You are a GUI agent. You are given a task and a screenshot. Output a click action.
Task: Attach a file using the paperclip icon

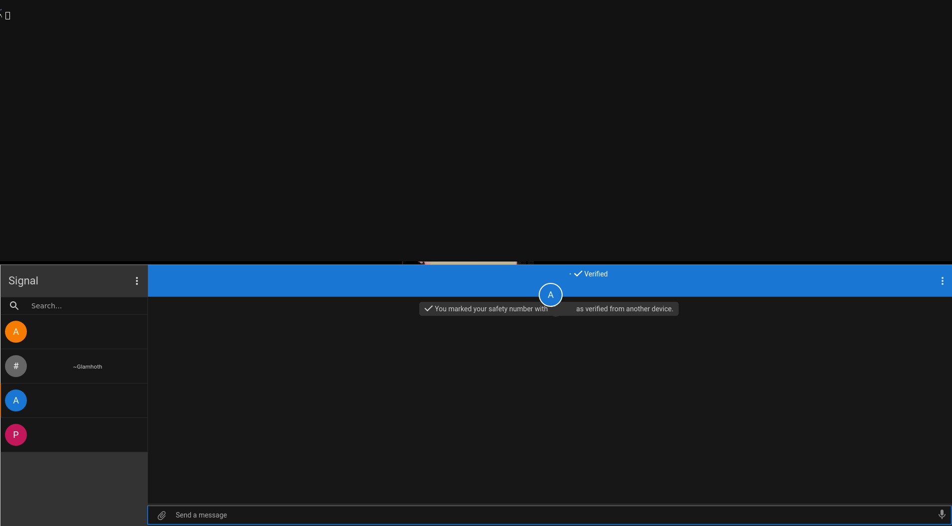coord(161,515)
